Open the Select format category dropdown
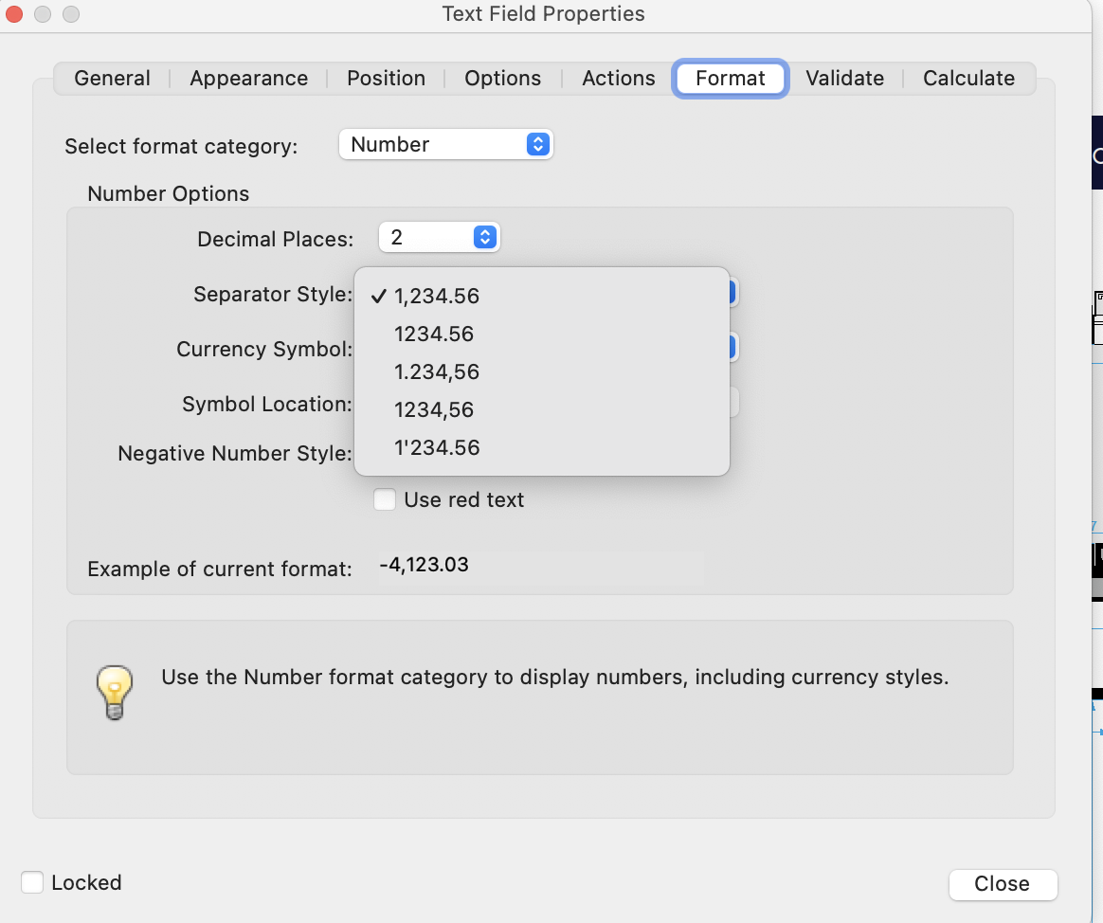The height and width of the screenshot is (923, 1103). (445, 144)
